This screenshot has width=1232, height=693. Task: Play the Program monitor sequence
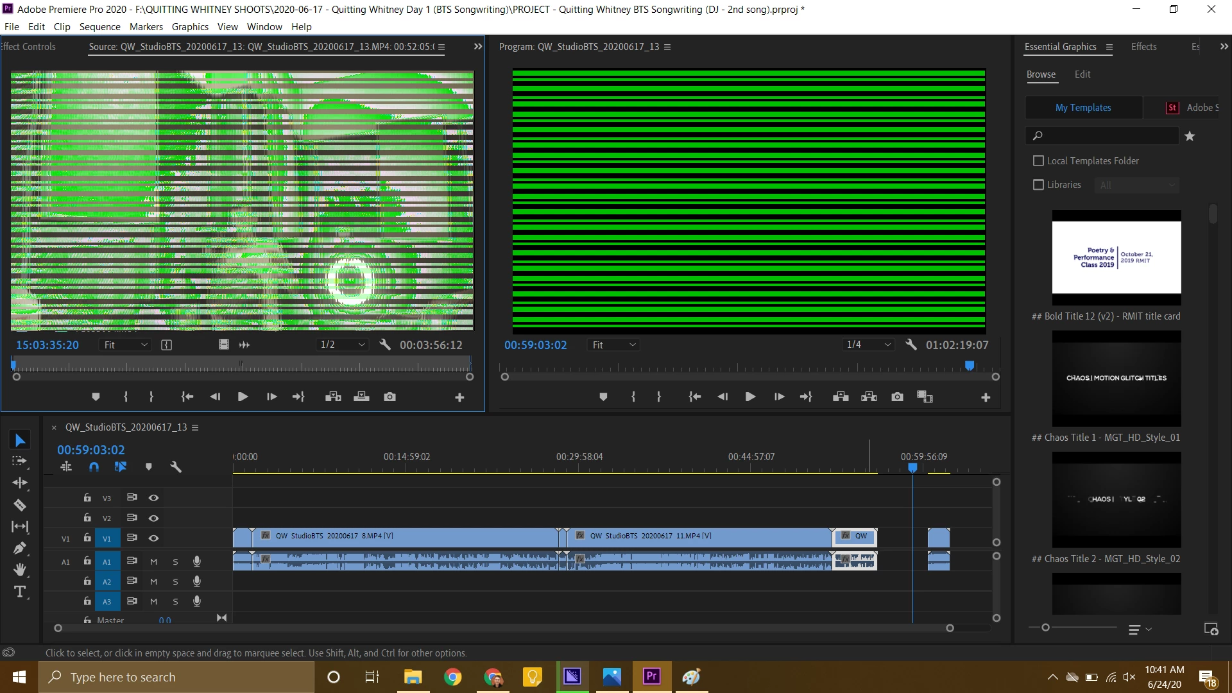coord(750,397)
